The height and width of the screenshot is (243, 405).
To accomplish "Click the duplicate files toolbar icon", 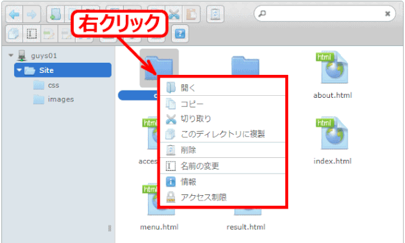I will coord(14,34).
